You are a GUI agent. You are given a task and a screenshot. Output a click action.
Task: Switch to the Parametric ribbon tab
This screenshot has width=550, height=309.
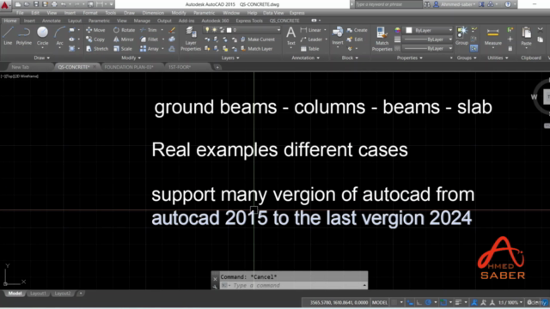(x=99, y=21)
